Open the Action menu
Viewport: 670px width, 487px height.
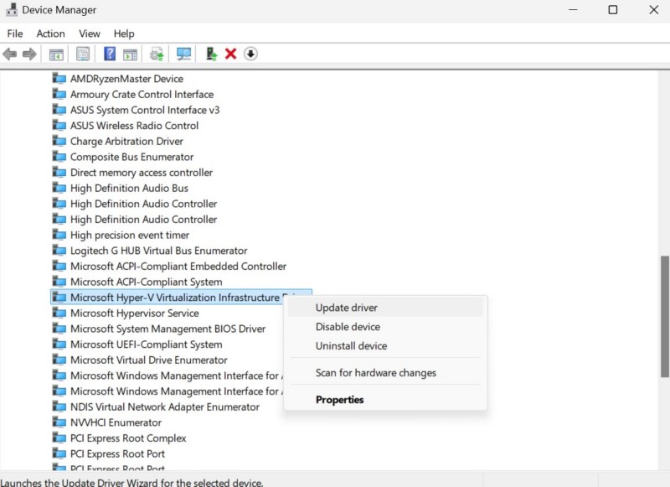[x=50, y=34]
